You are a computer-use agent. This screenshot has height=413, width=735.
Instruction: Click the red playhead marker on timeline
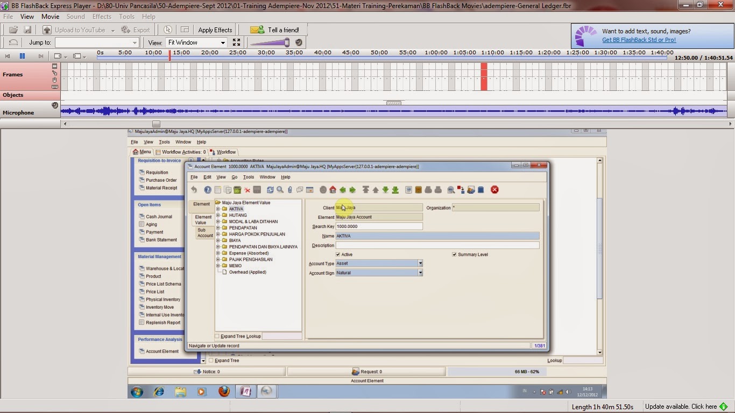pyautogui.click(x=169, y=55)
